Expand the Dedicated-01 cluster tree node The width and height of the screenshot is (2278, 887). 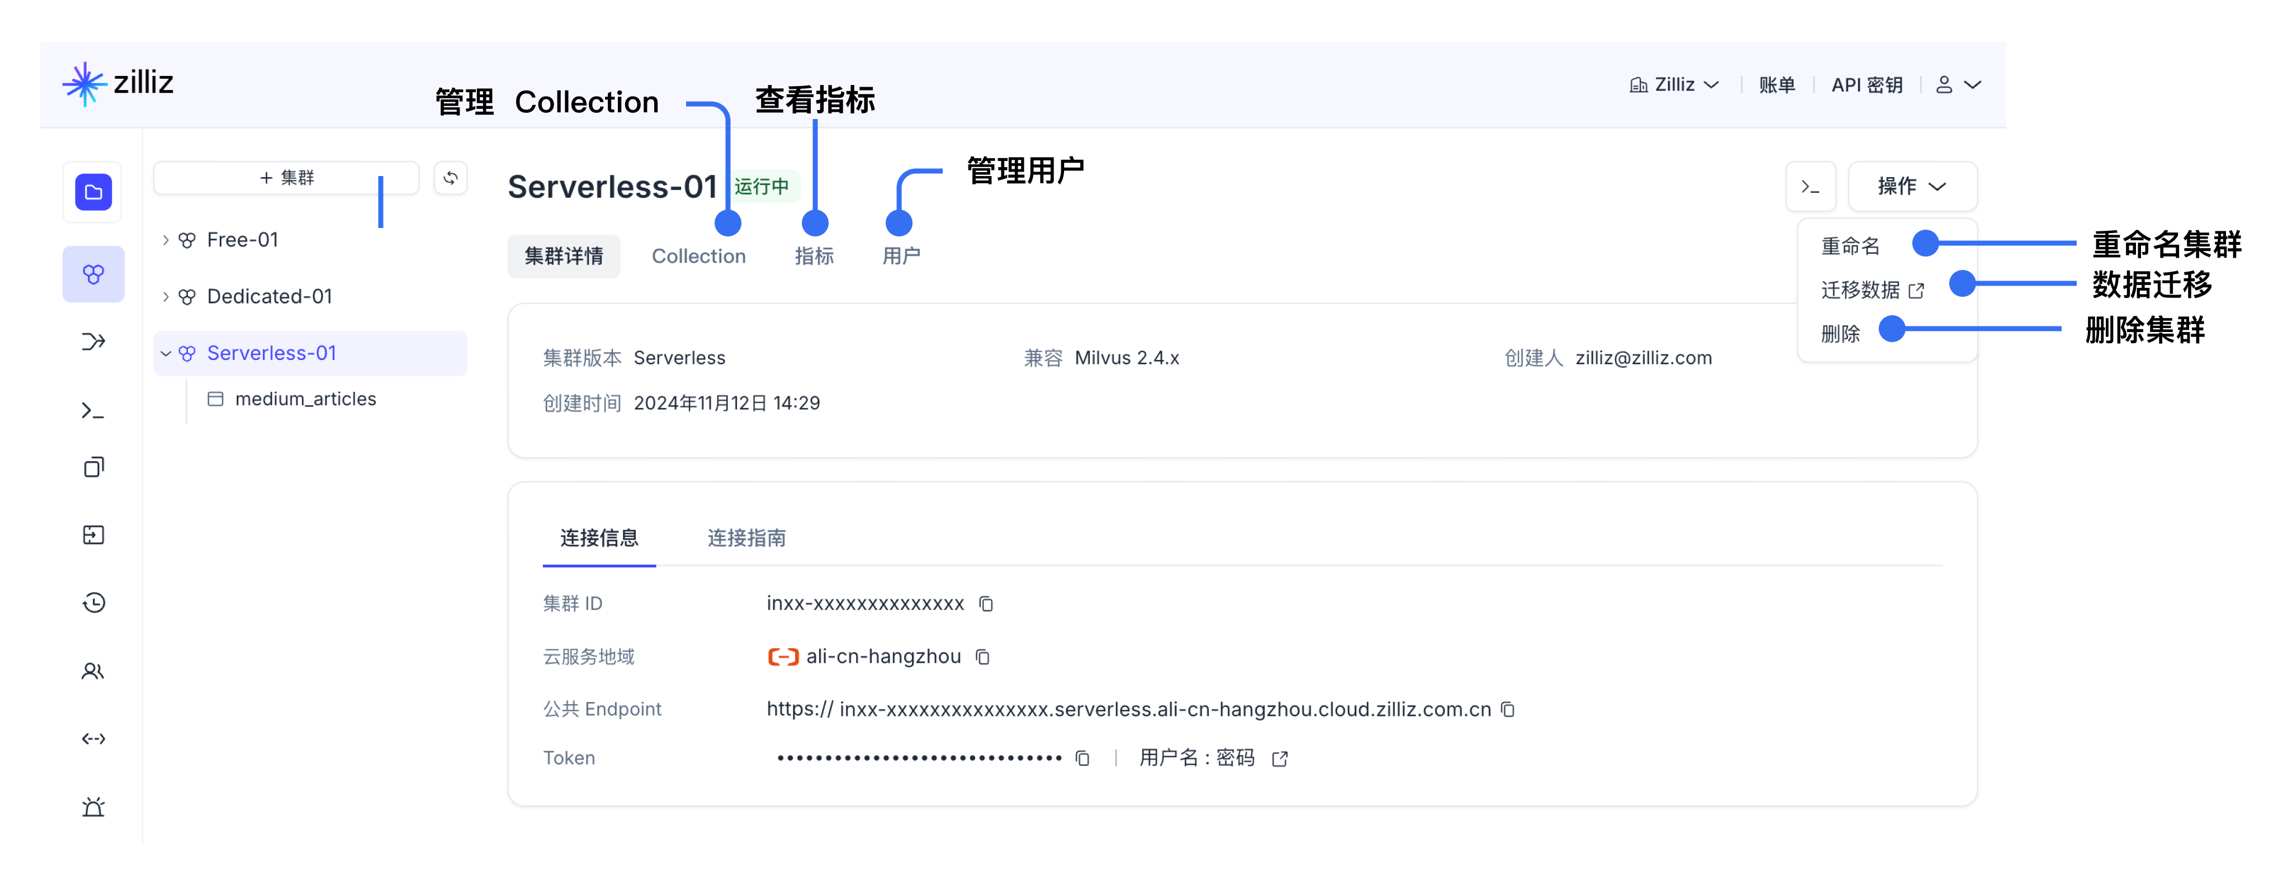pos(166,297)
